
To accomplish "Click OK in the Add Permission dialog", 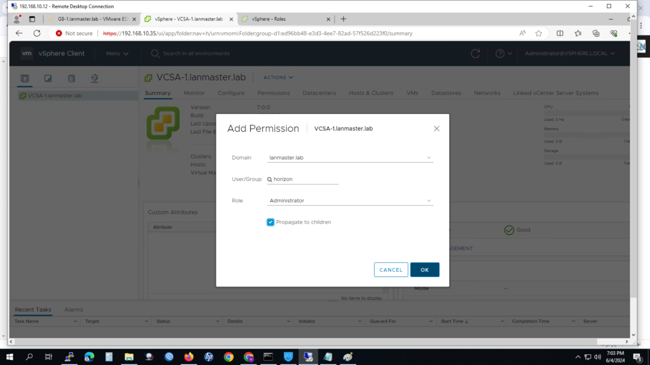I will (x=425, y=270).
